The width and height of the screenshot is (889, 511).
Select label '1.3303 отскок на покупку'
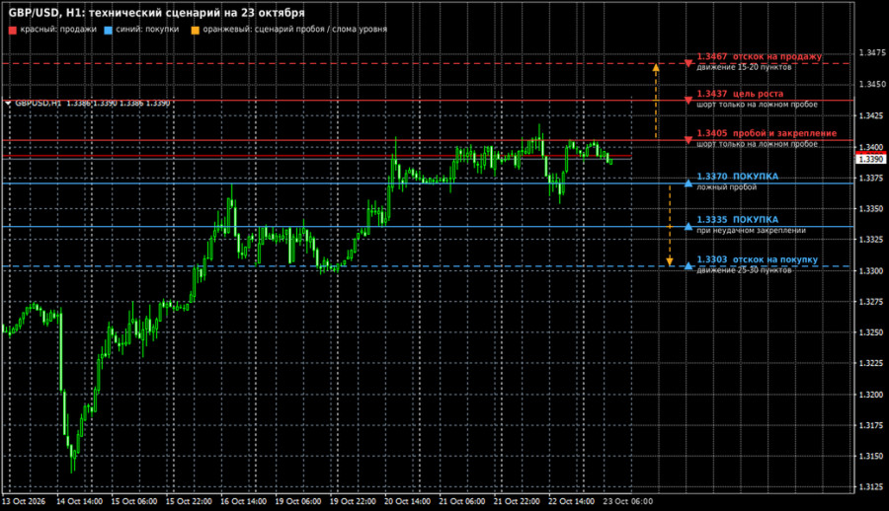pyautogui.click(x=757, y=259)
